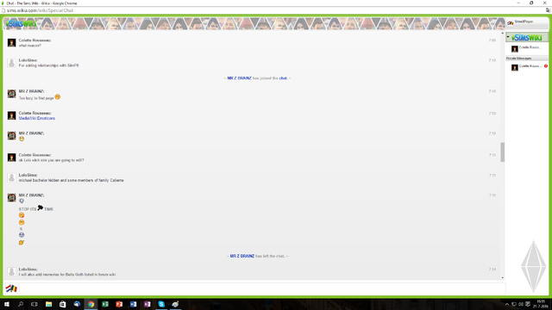The height and width of the screenshot is (310, 552).
Task: Open Skype from the taskbar
Action: point(161,304)
